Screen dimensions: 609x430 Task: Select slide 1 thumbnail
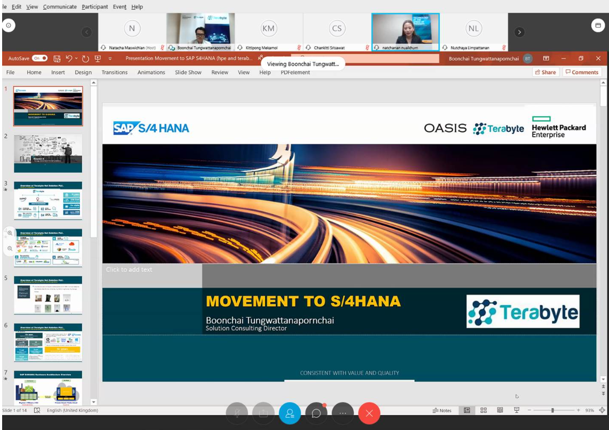[48, 106]
